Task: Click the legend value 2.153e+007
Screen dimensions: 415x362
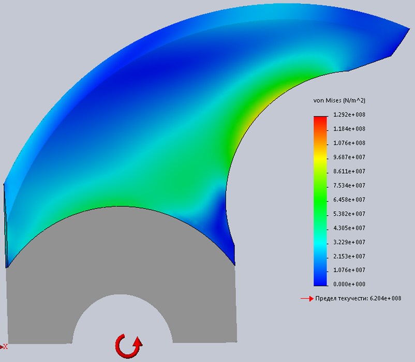Action: (349, 256)
